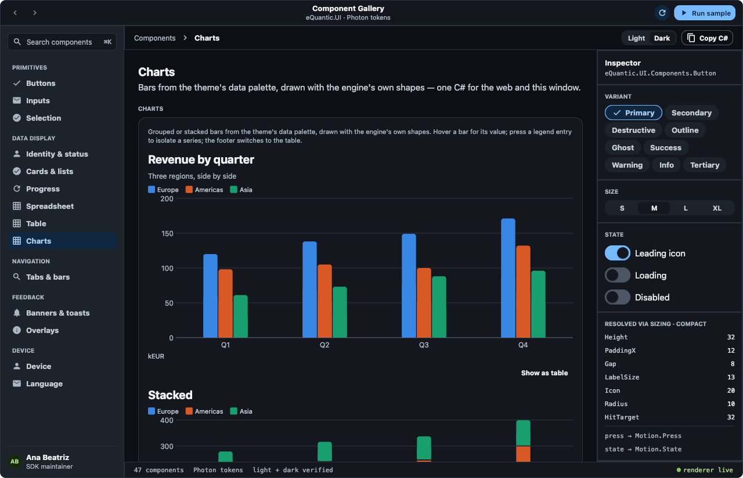Click the Run sample button
743x478 pixels.
coord(705,13)
